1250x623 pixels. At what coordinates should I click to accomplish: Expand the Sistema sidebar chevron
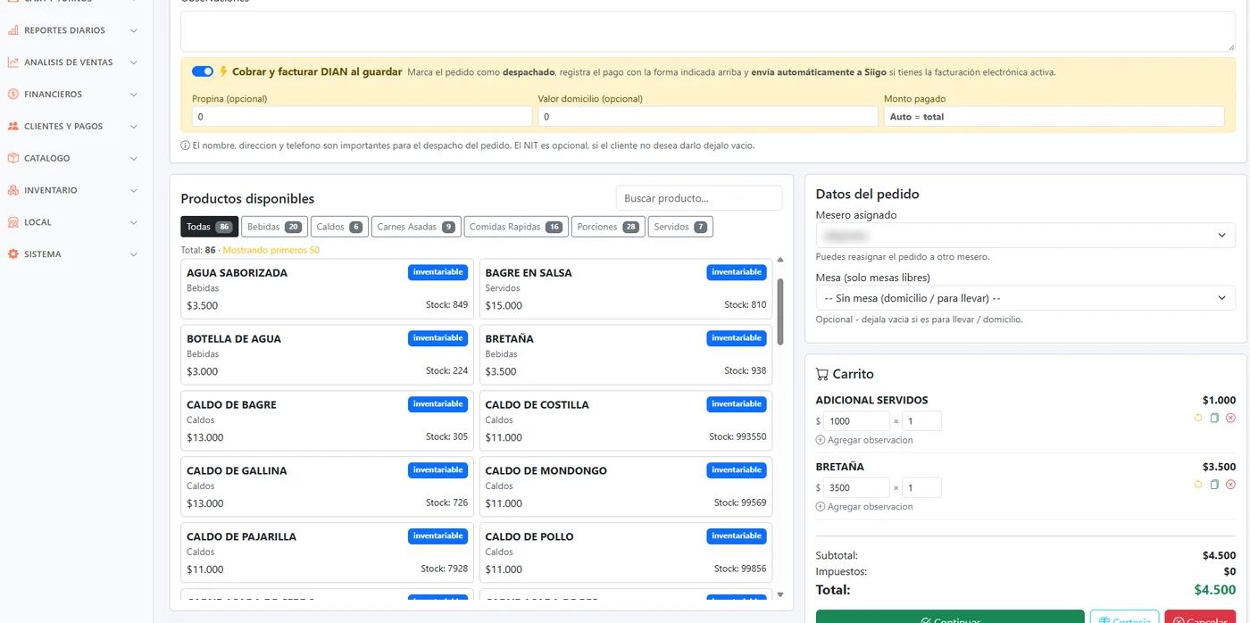coord(133,254)
